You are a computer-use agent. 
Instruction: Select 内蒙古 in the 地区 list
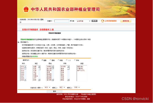click(35, 76)
